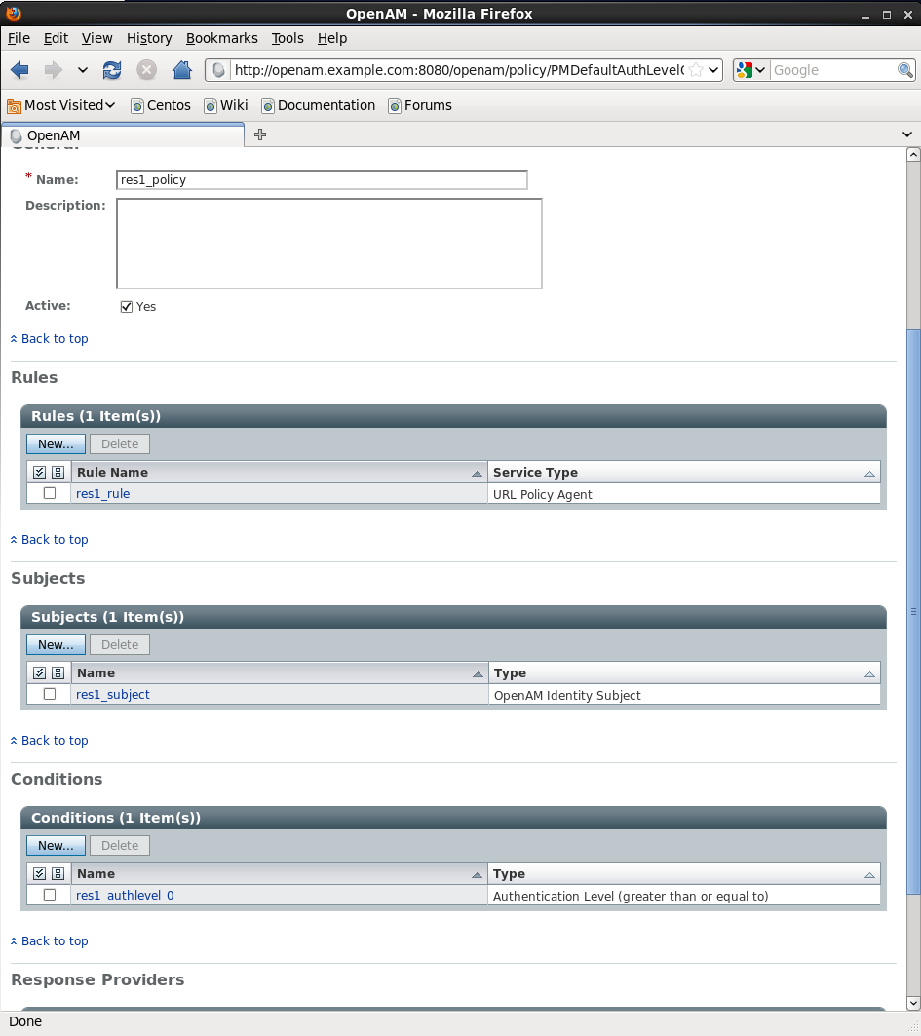Open the Documentation bookmark
Viewport: 921px width, 1036px height.
coord(319,105)
